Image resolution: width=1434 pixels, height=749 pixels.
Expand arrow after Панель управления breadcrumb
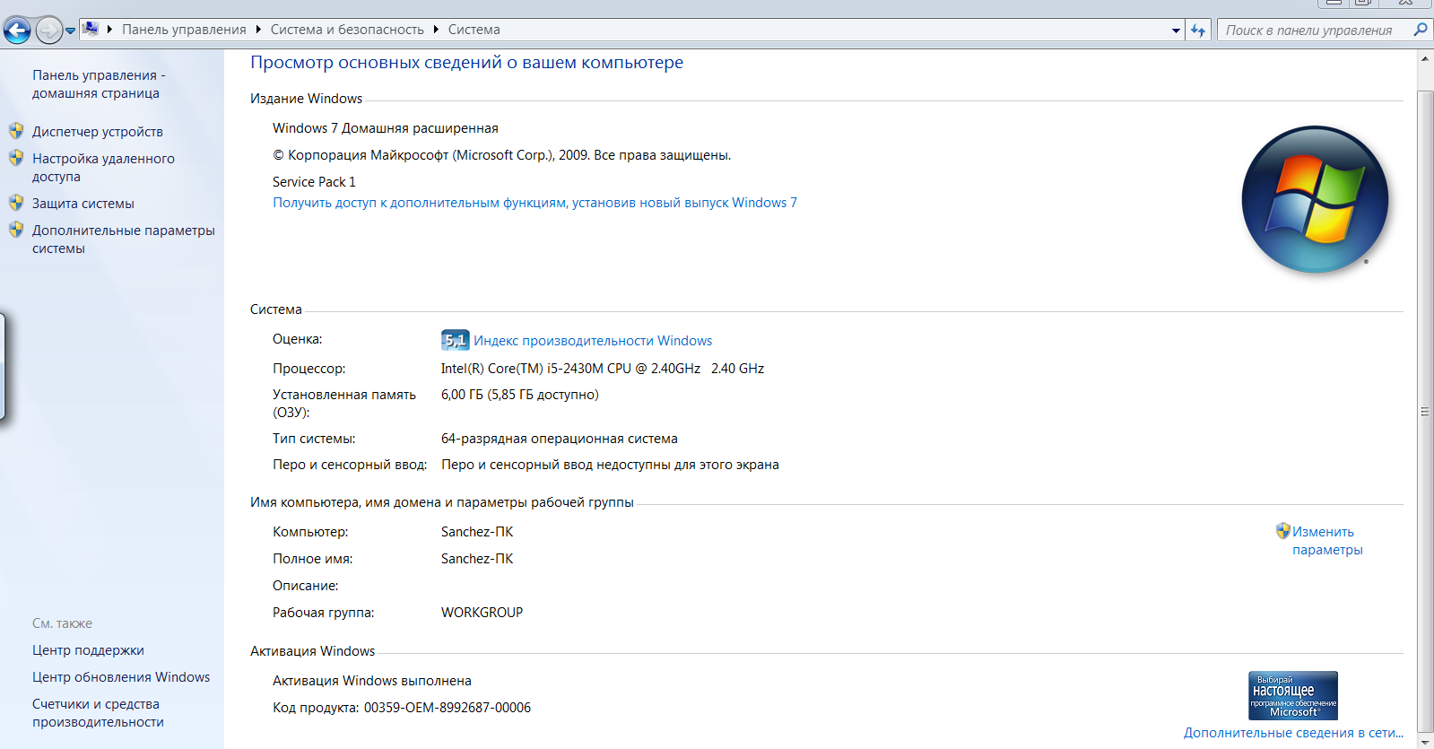click(x=258, y=30)
